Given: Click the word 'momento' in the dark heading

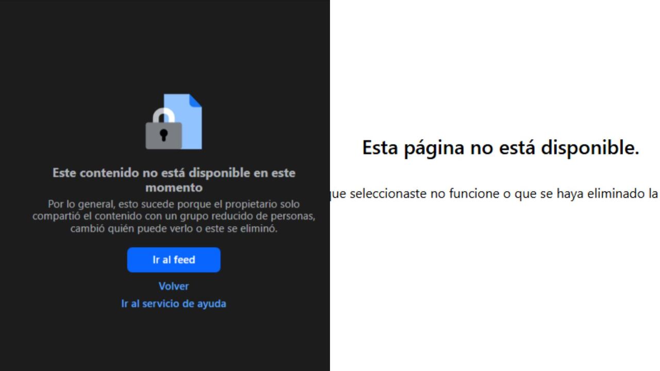Looking at the screenshot, I should pyautogui.click(x=174, y=188).
